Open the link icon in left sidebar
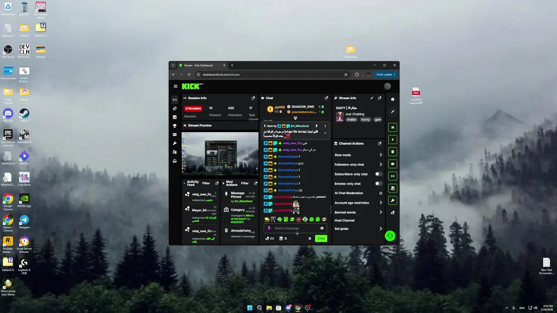This screenshot has height=313, width=557. pos(174,108)
